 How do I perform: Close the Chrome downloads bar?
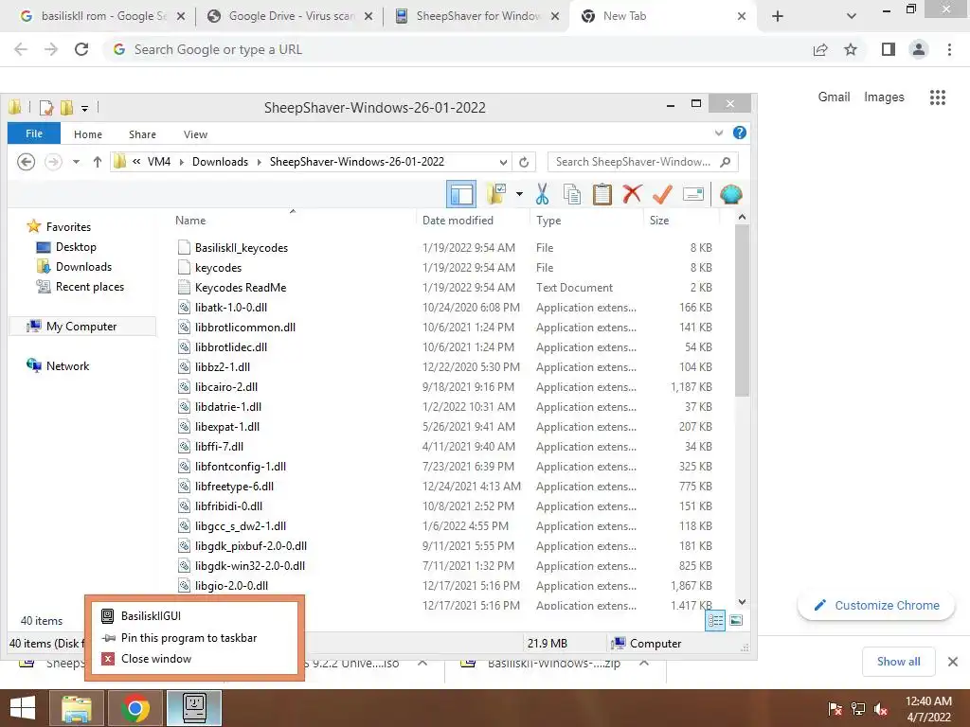(x=953, y=662)
